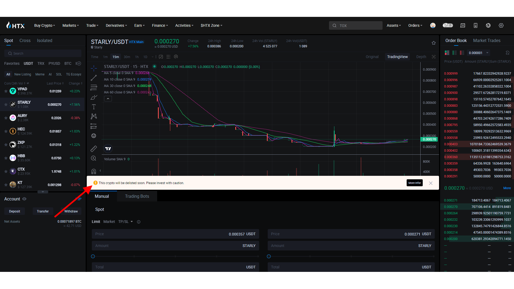The image size is (514, 289).
Task: Open the Markets dropdown menu
Action: (71, 25)
